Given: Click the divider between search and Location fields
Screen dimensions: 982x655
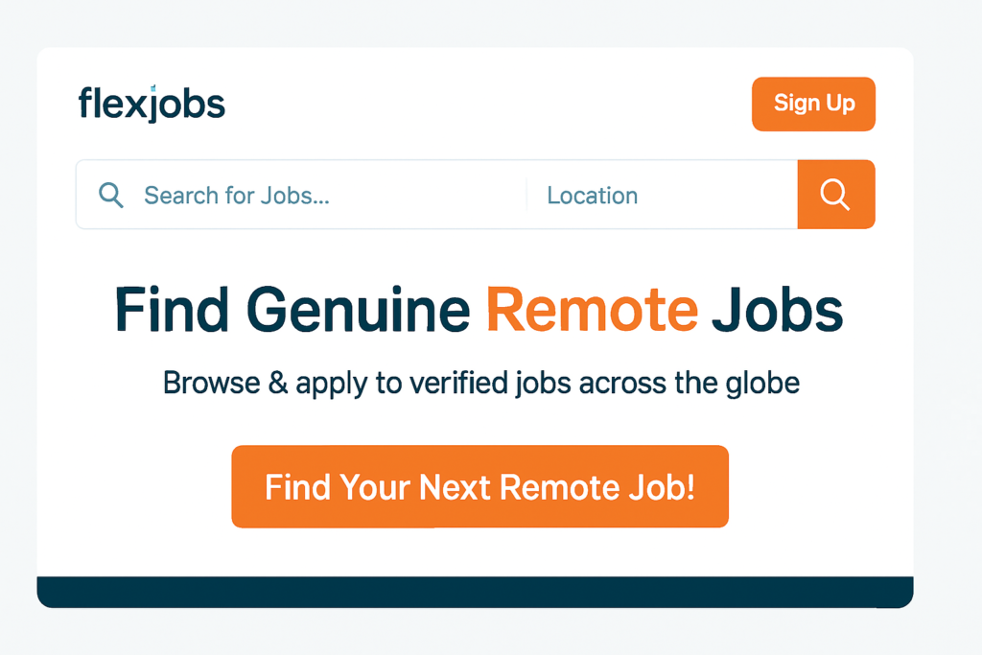Looking at the screenshot, I should [526, 196].
